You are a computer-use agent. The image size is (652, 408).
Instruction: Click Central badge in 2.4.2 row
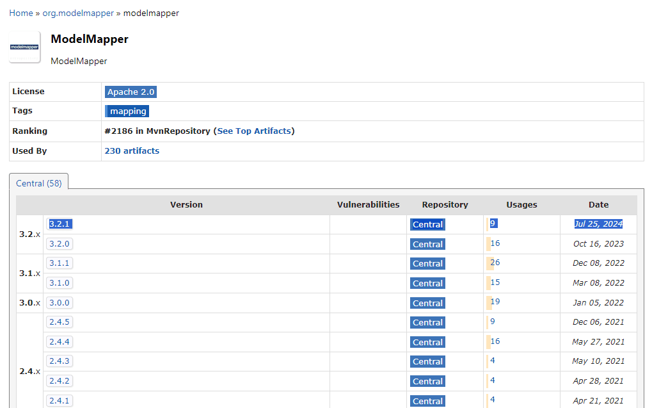(x=427, y=381)
